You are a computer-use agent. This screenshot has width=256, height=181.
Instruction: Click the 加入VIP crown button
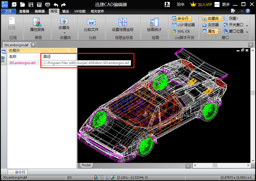point(201,4)
